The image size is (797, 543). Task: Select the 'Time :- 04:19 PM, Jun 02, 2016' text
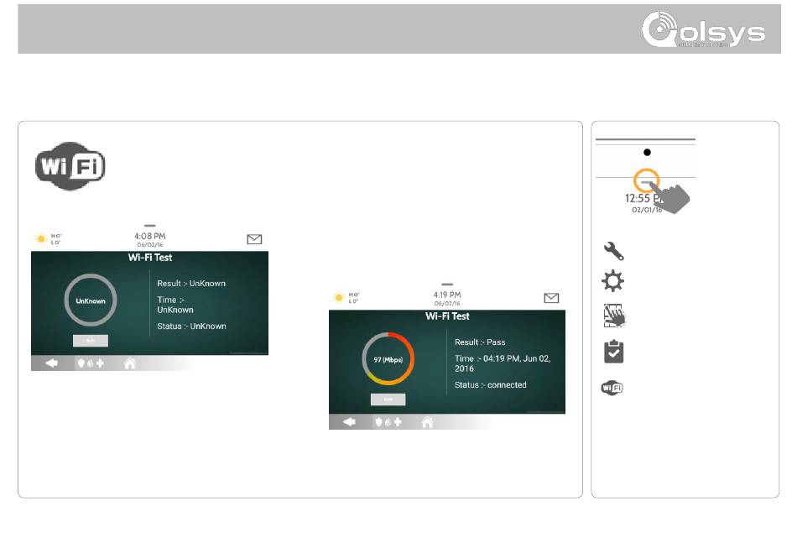coord(503,363)
